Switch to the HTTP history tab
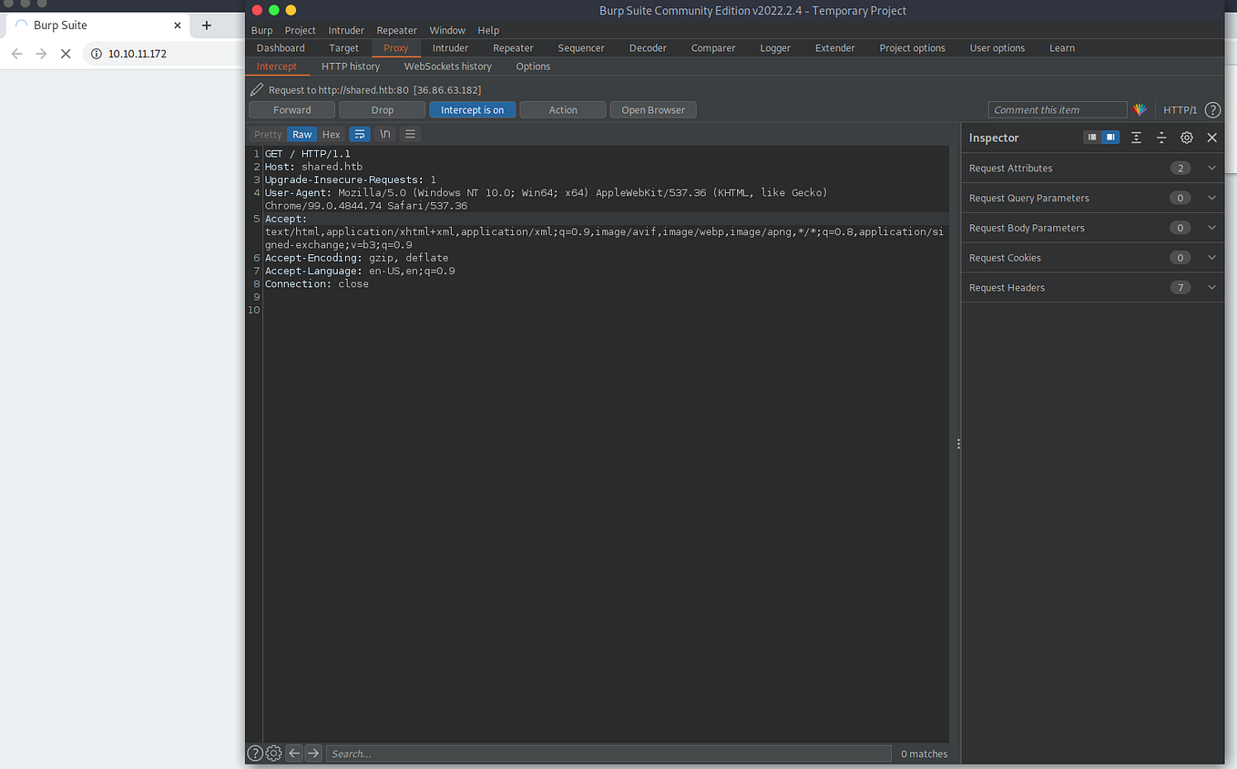Screen dimensions: 1237x769 [x=350, y=66]
